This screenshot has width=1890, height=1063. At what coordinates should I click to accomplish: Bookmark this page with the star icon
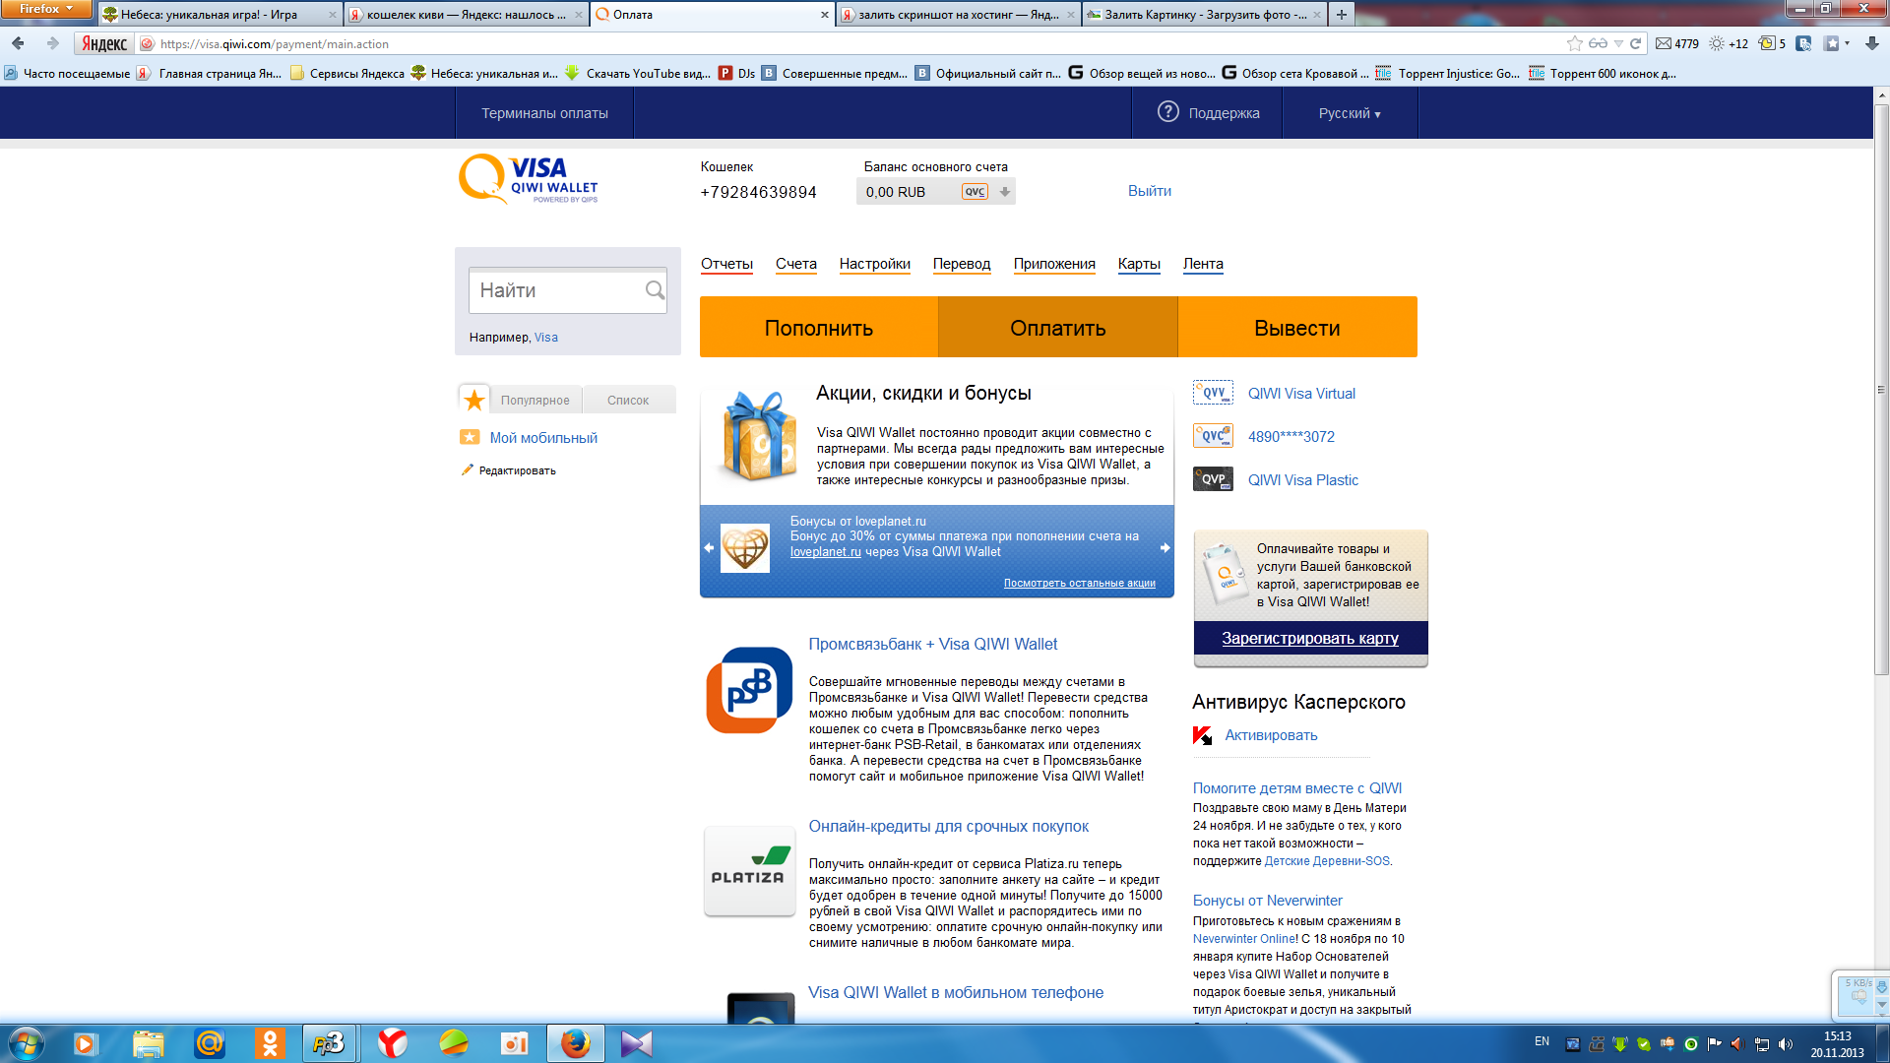coord(1575,43)
